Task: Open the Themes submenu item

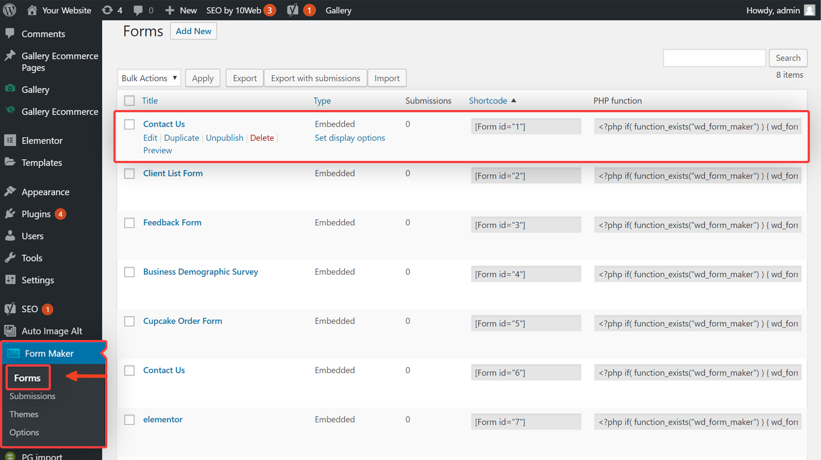Action: (x=24, y=414)
